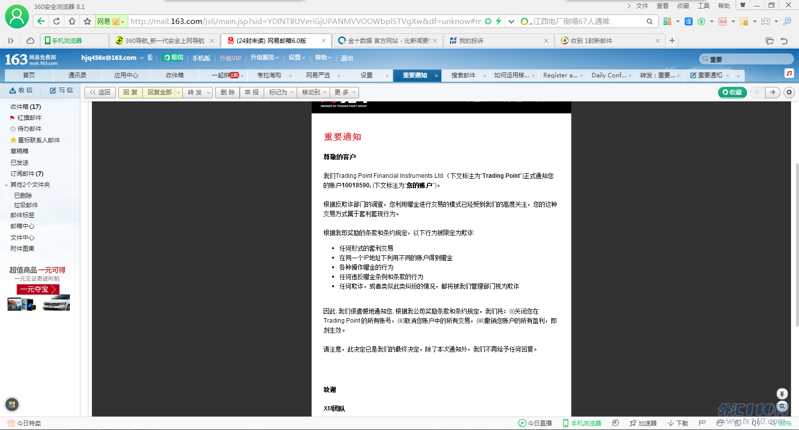
Task: Switch to the 通讯录 tab
Action: [77, 75]
